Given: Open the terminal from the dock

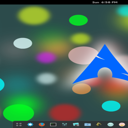Looking at the screenshot, I should pos(53,124).
